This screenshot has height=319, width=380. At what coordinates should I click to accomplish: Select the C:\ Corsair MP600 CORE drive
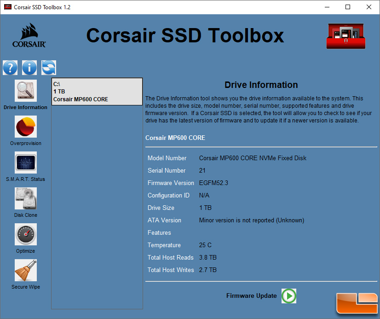pos(97,92)
